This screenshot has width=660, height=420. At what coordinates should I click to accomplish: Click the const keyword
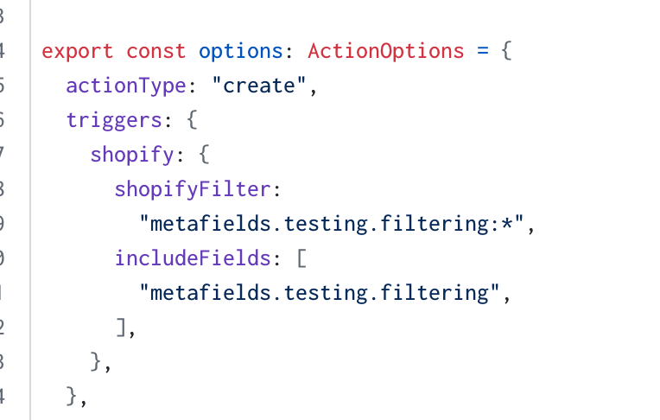point(155,52)
